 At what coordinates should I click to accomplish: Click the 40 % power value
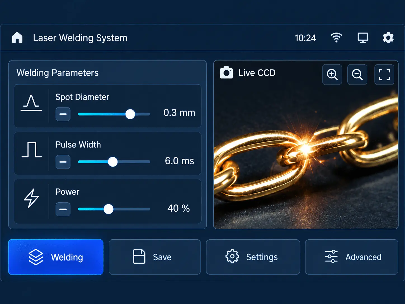tap(178, 208)
